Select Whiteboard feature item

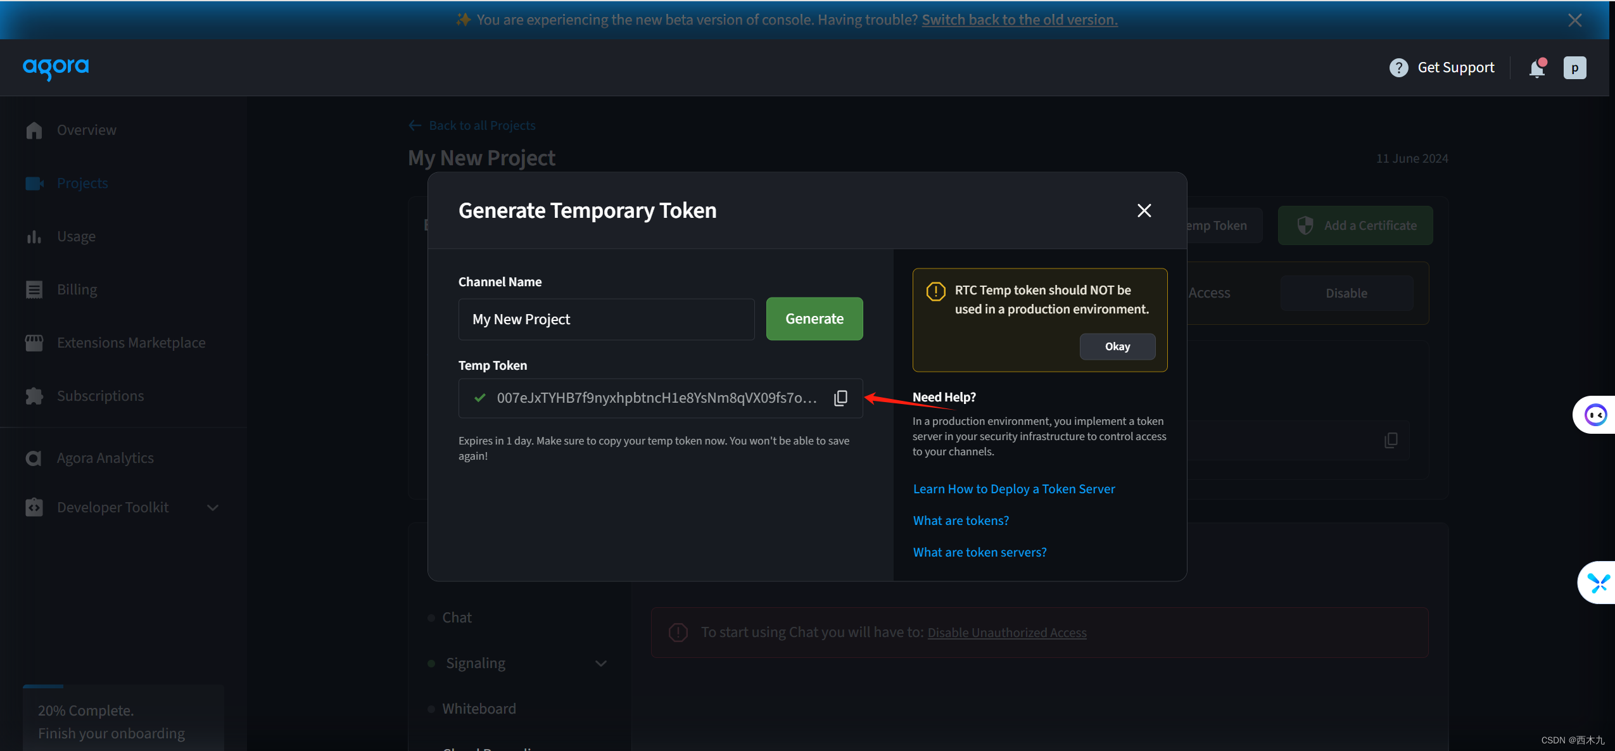tap(479, 709)
